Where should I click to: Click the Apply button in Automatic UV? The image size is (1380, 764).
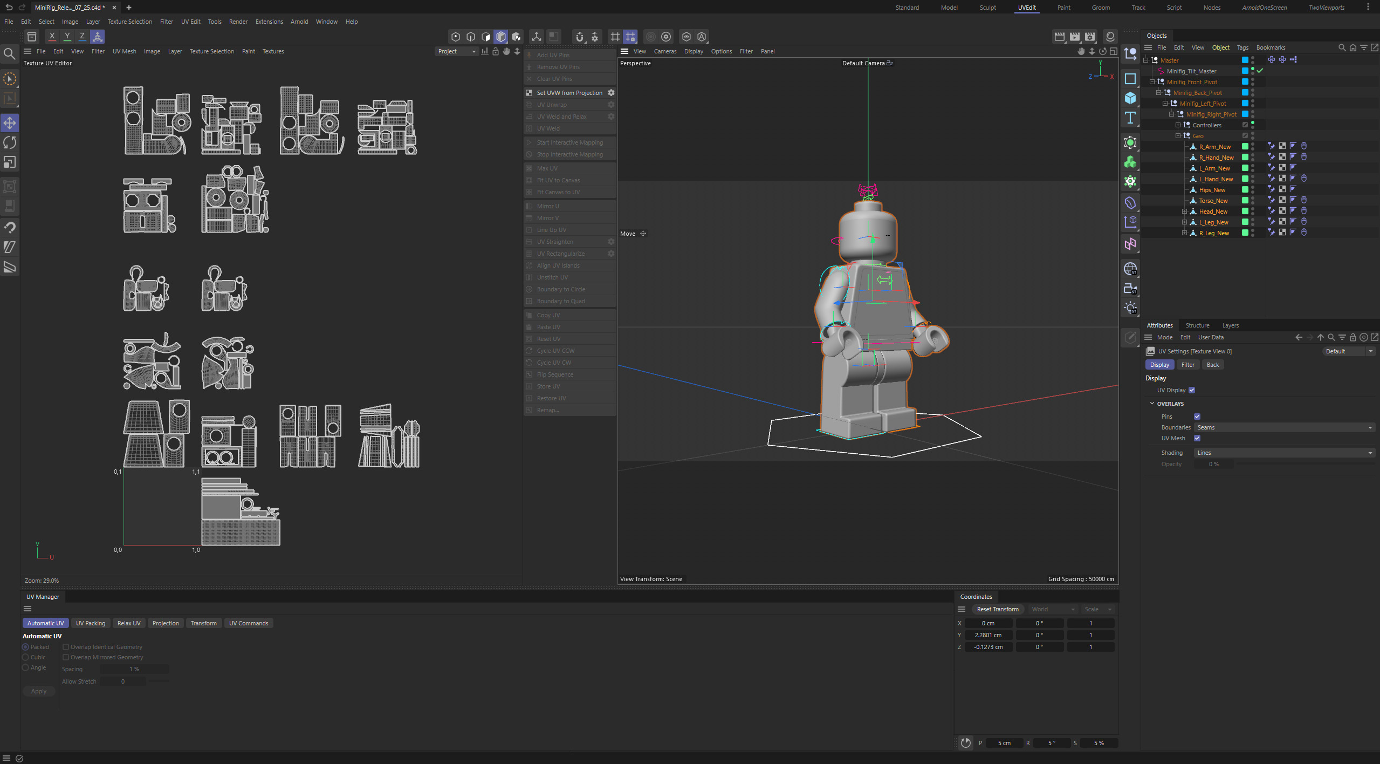click(39, 691)
